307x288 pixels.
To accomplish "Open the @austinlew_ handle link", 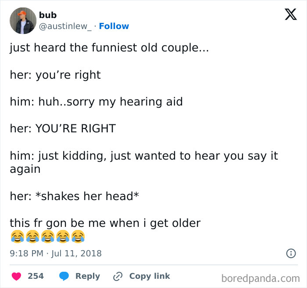I will (x=65, y=26).
